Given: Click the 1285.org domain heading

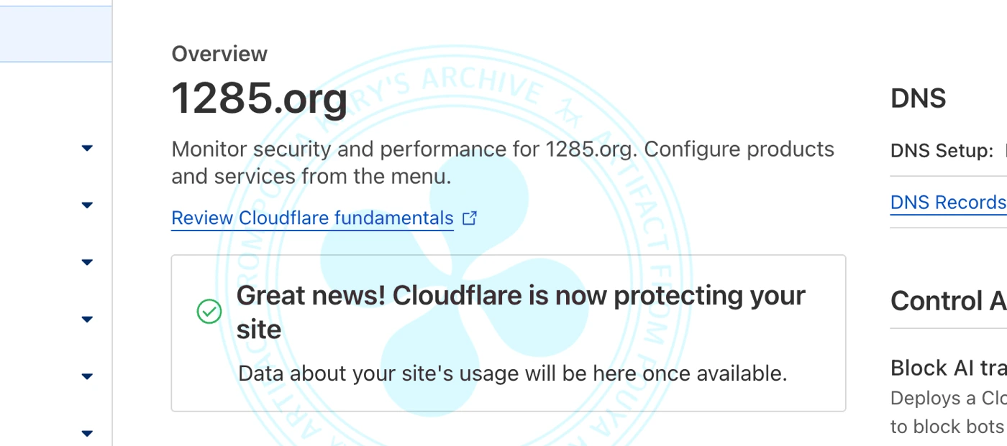Looking at the screenshot, I should pyautogui.click(x=260, y=98).
